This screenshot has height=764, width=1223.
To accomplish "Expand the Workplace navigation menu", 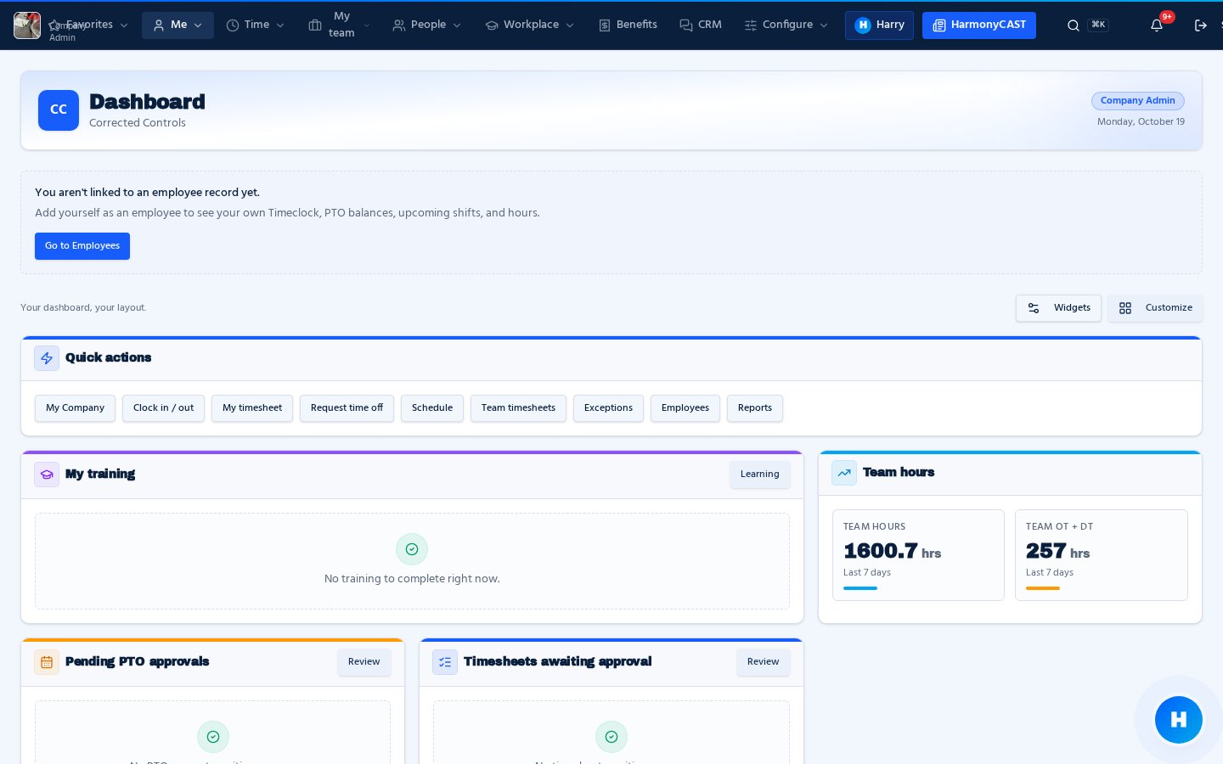I will [x=530, y=25].
